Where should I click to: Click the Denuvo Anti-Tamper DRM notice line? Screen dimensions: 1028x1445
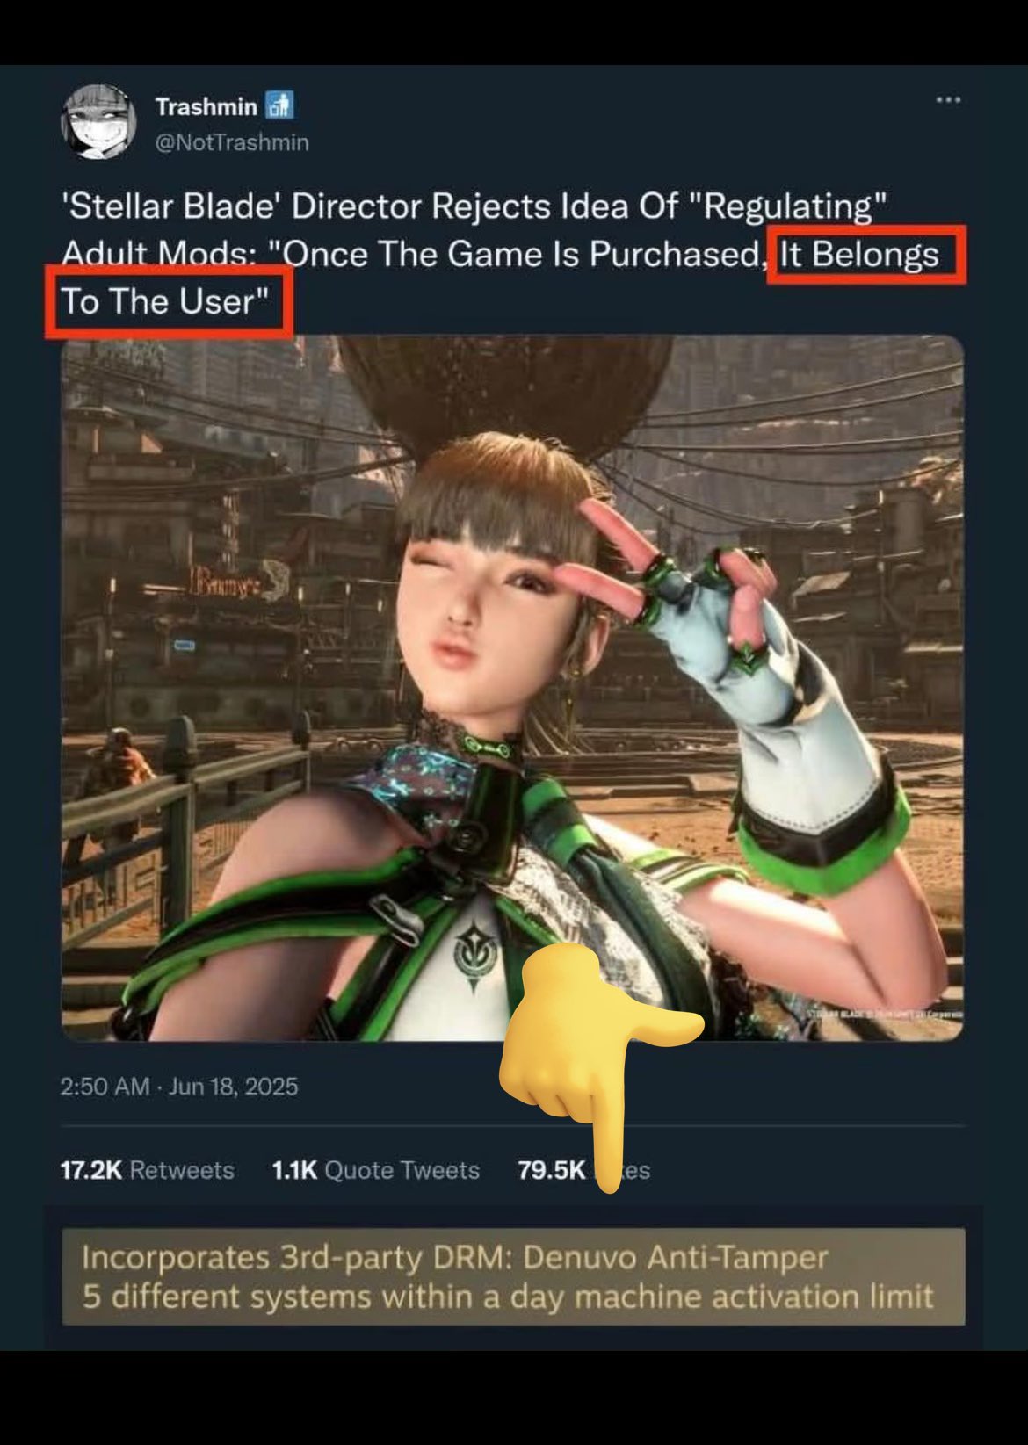[x=455, y=1258]
